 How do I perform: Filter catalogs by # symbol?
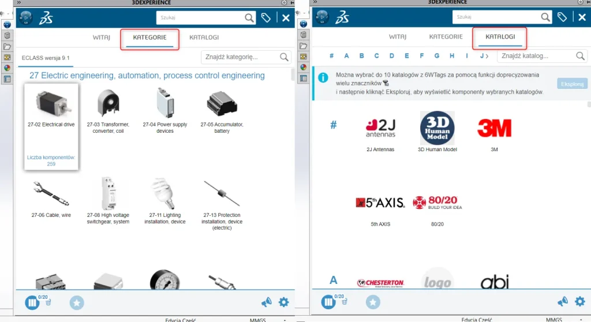pyautogui.click(x=331, y=56)
